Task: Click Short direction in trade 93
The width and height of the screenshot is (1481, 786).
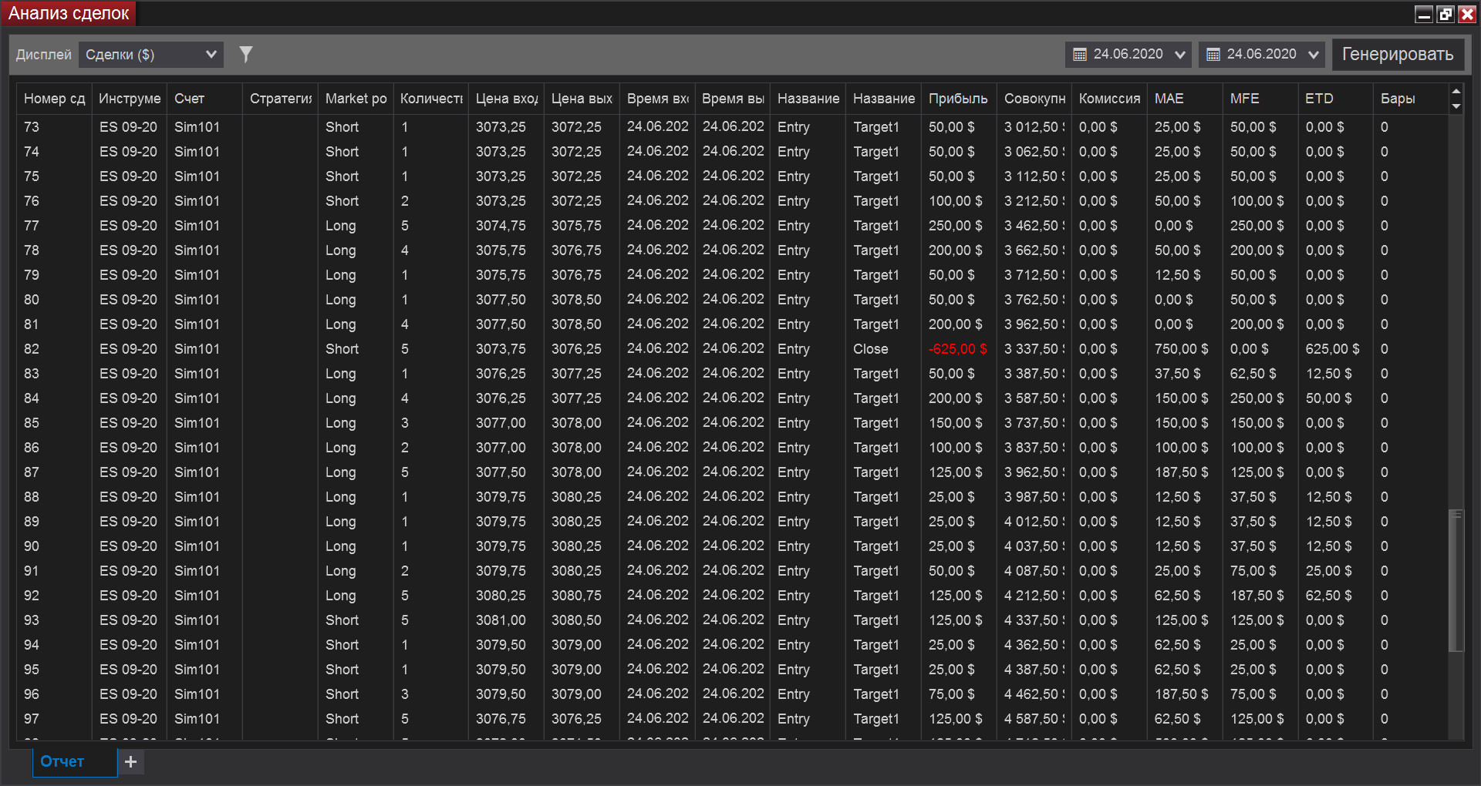Action: pyautogui.click(x=342, y=620)
